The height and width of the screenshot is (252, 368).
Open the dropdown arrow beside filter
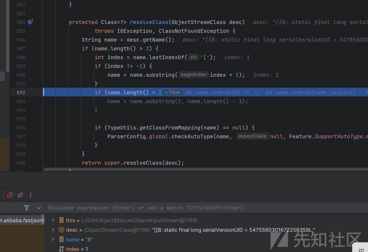click(39, 208)
